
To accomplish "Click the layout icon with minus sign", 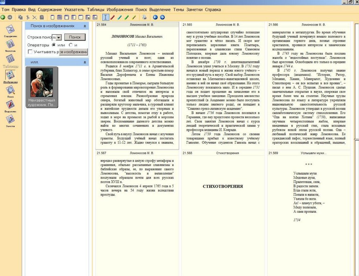I will click(x=95, y=17).
